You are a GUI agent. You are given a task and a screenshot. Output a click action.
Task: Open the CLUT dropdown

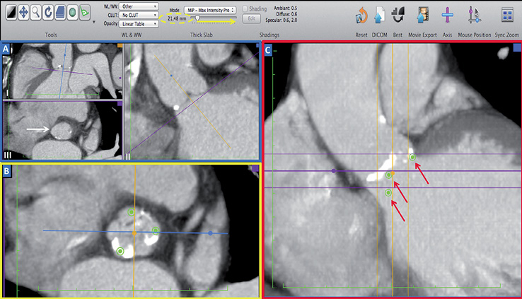pos(139,14)
